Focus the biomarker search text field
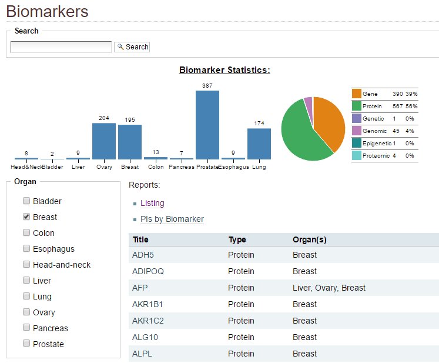The height and width of the screenshot is (363, 439). (61, 47)
